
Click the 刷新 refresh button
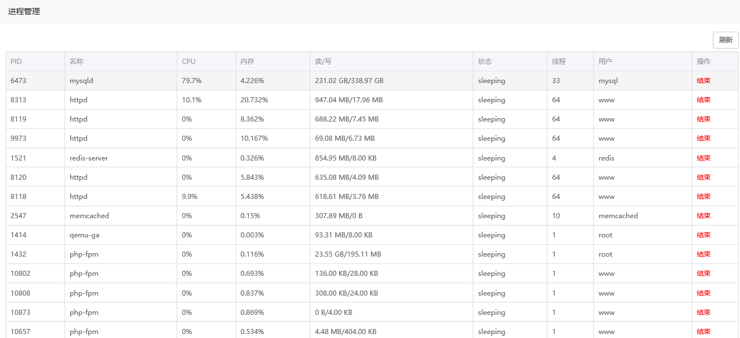[725, 40]
